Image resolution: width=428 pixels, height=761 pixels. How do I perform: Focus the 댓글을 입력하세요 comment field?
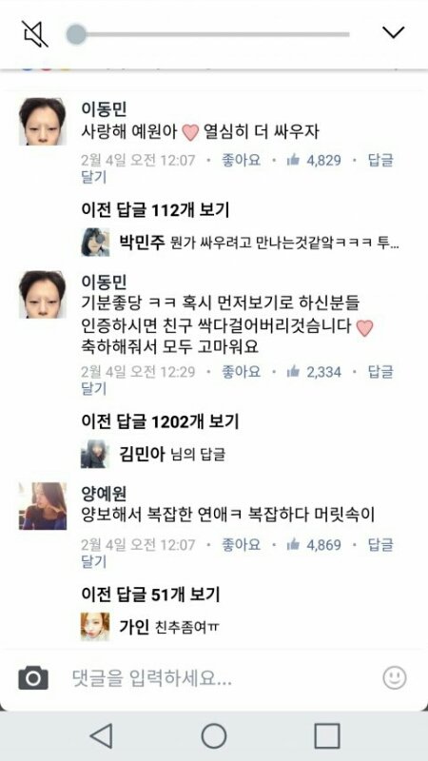213,677
